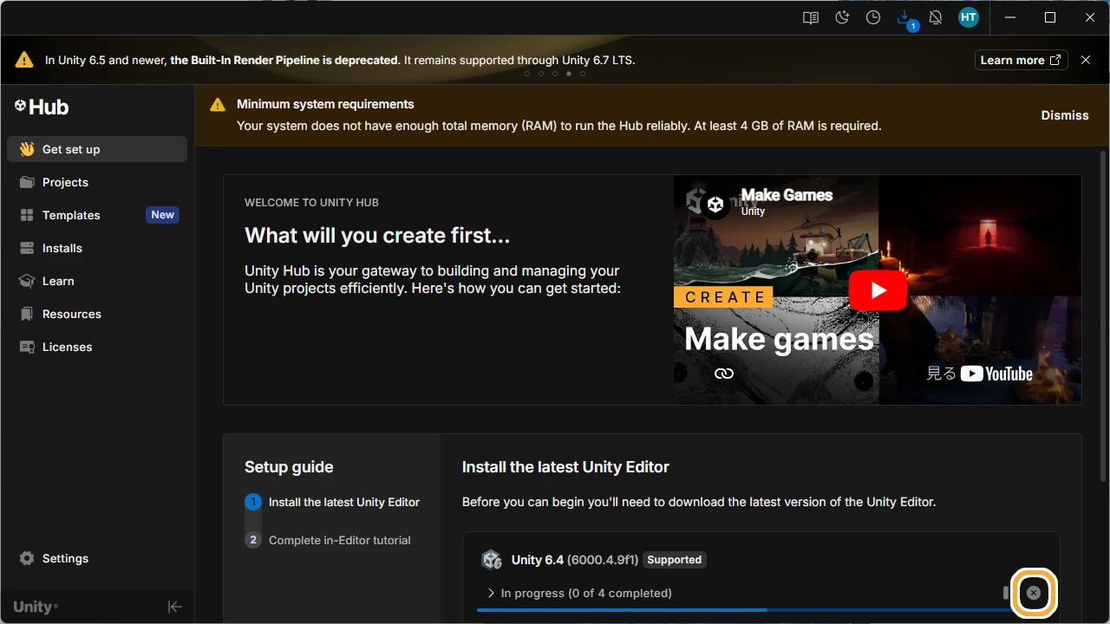Click the 'Minimum system requirements' heading
Viewport: 1110px width, 624px height.
pos(325,104)
